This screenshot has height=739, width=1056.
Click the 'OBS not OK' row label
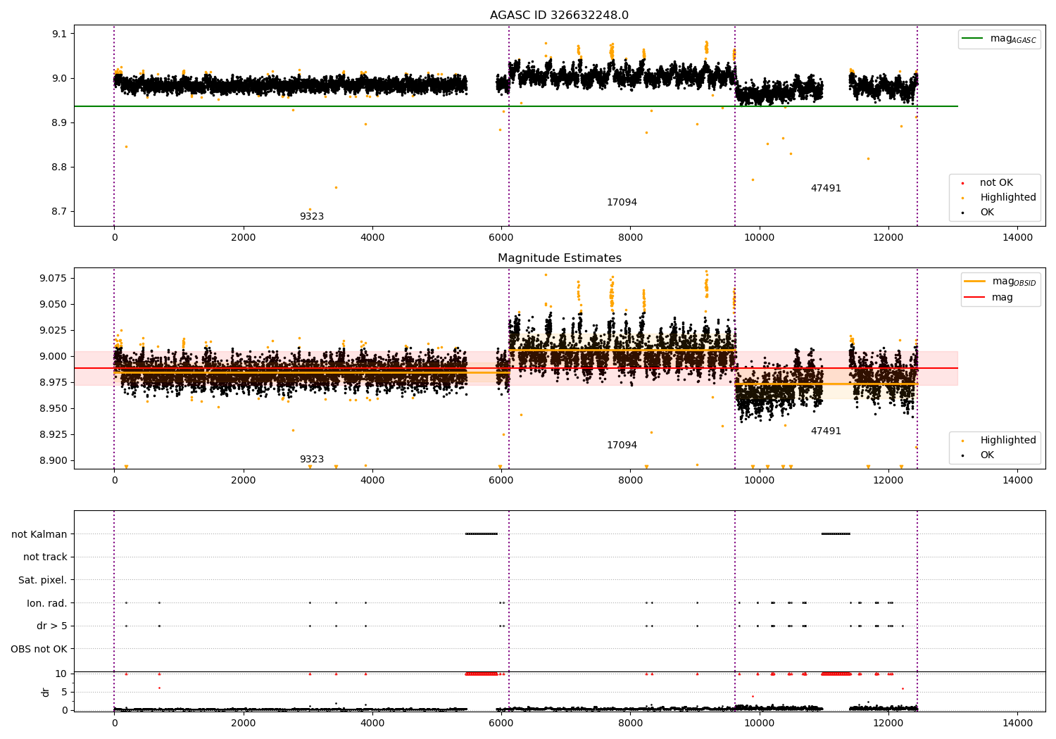(x=39, y=649)
